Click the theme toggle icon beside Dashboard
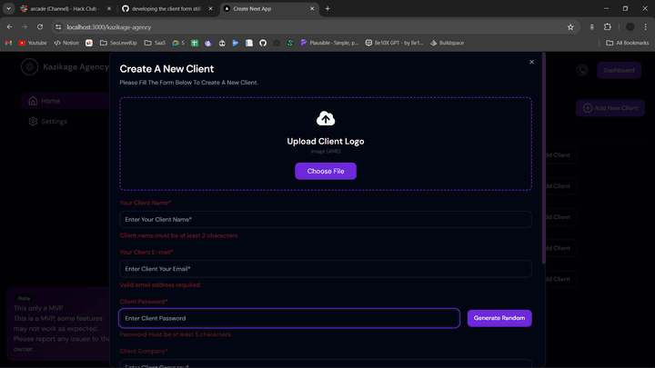The image size is (655, 368). (582, 70)
